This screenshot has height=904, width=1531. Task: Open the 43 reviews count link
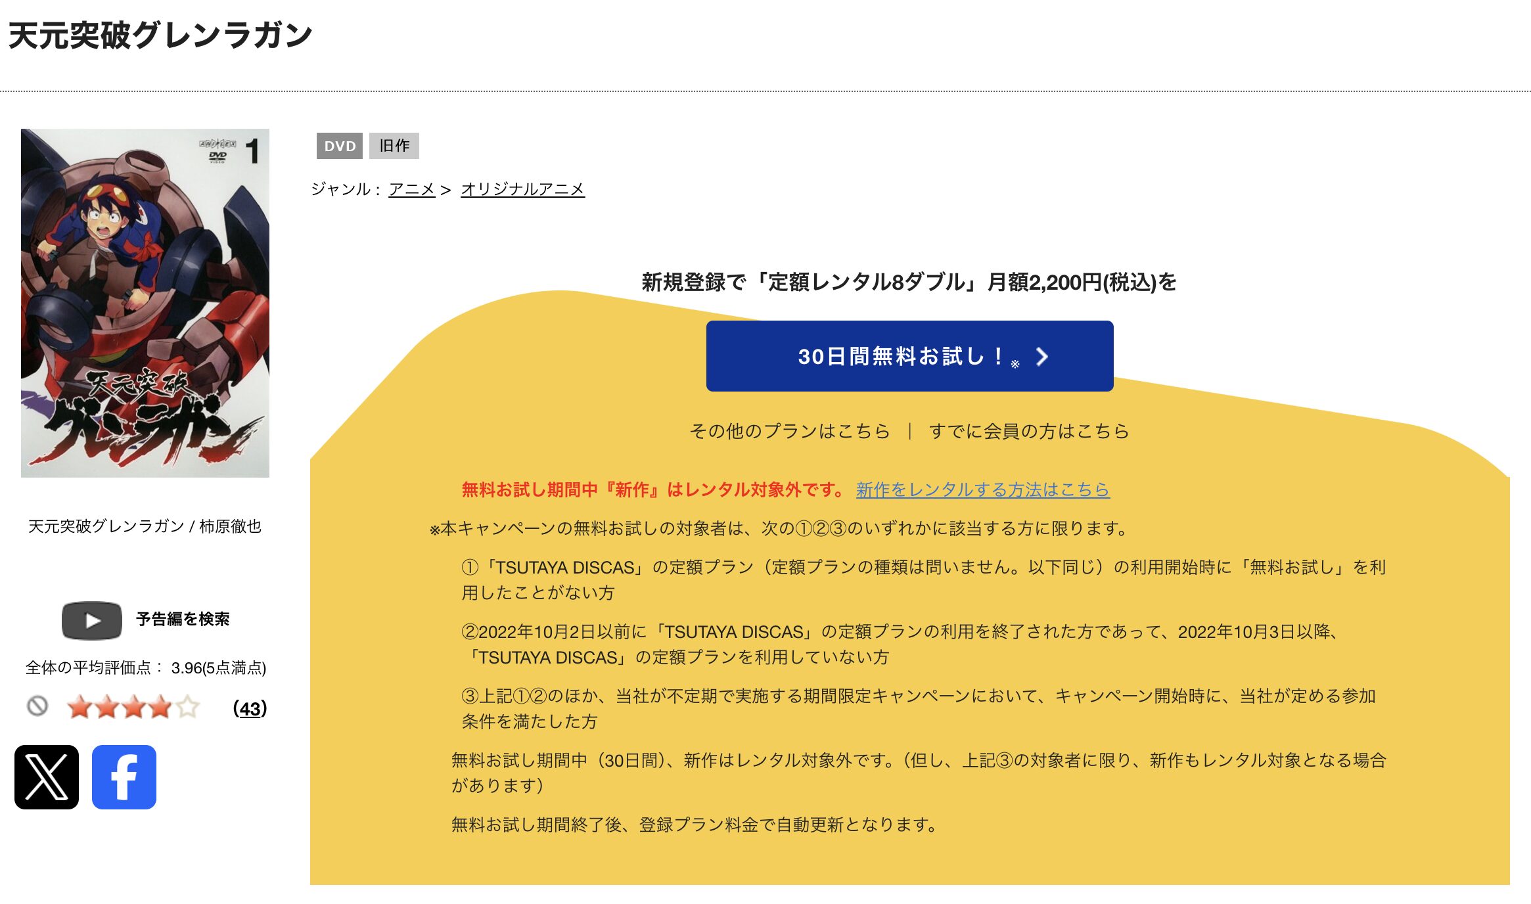(x=250, y=708)
